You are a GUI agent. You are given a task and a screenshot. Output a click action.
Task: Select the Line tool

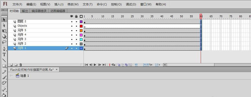pos(4,60)
